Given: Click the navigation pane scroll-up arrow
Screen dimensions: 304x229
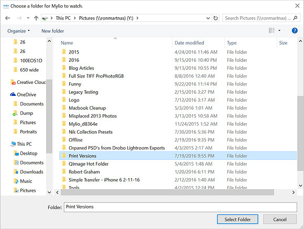Looking at the screenshot, I should click(x=49, y=41).
